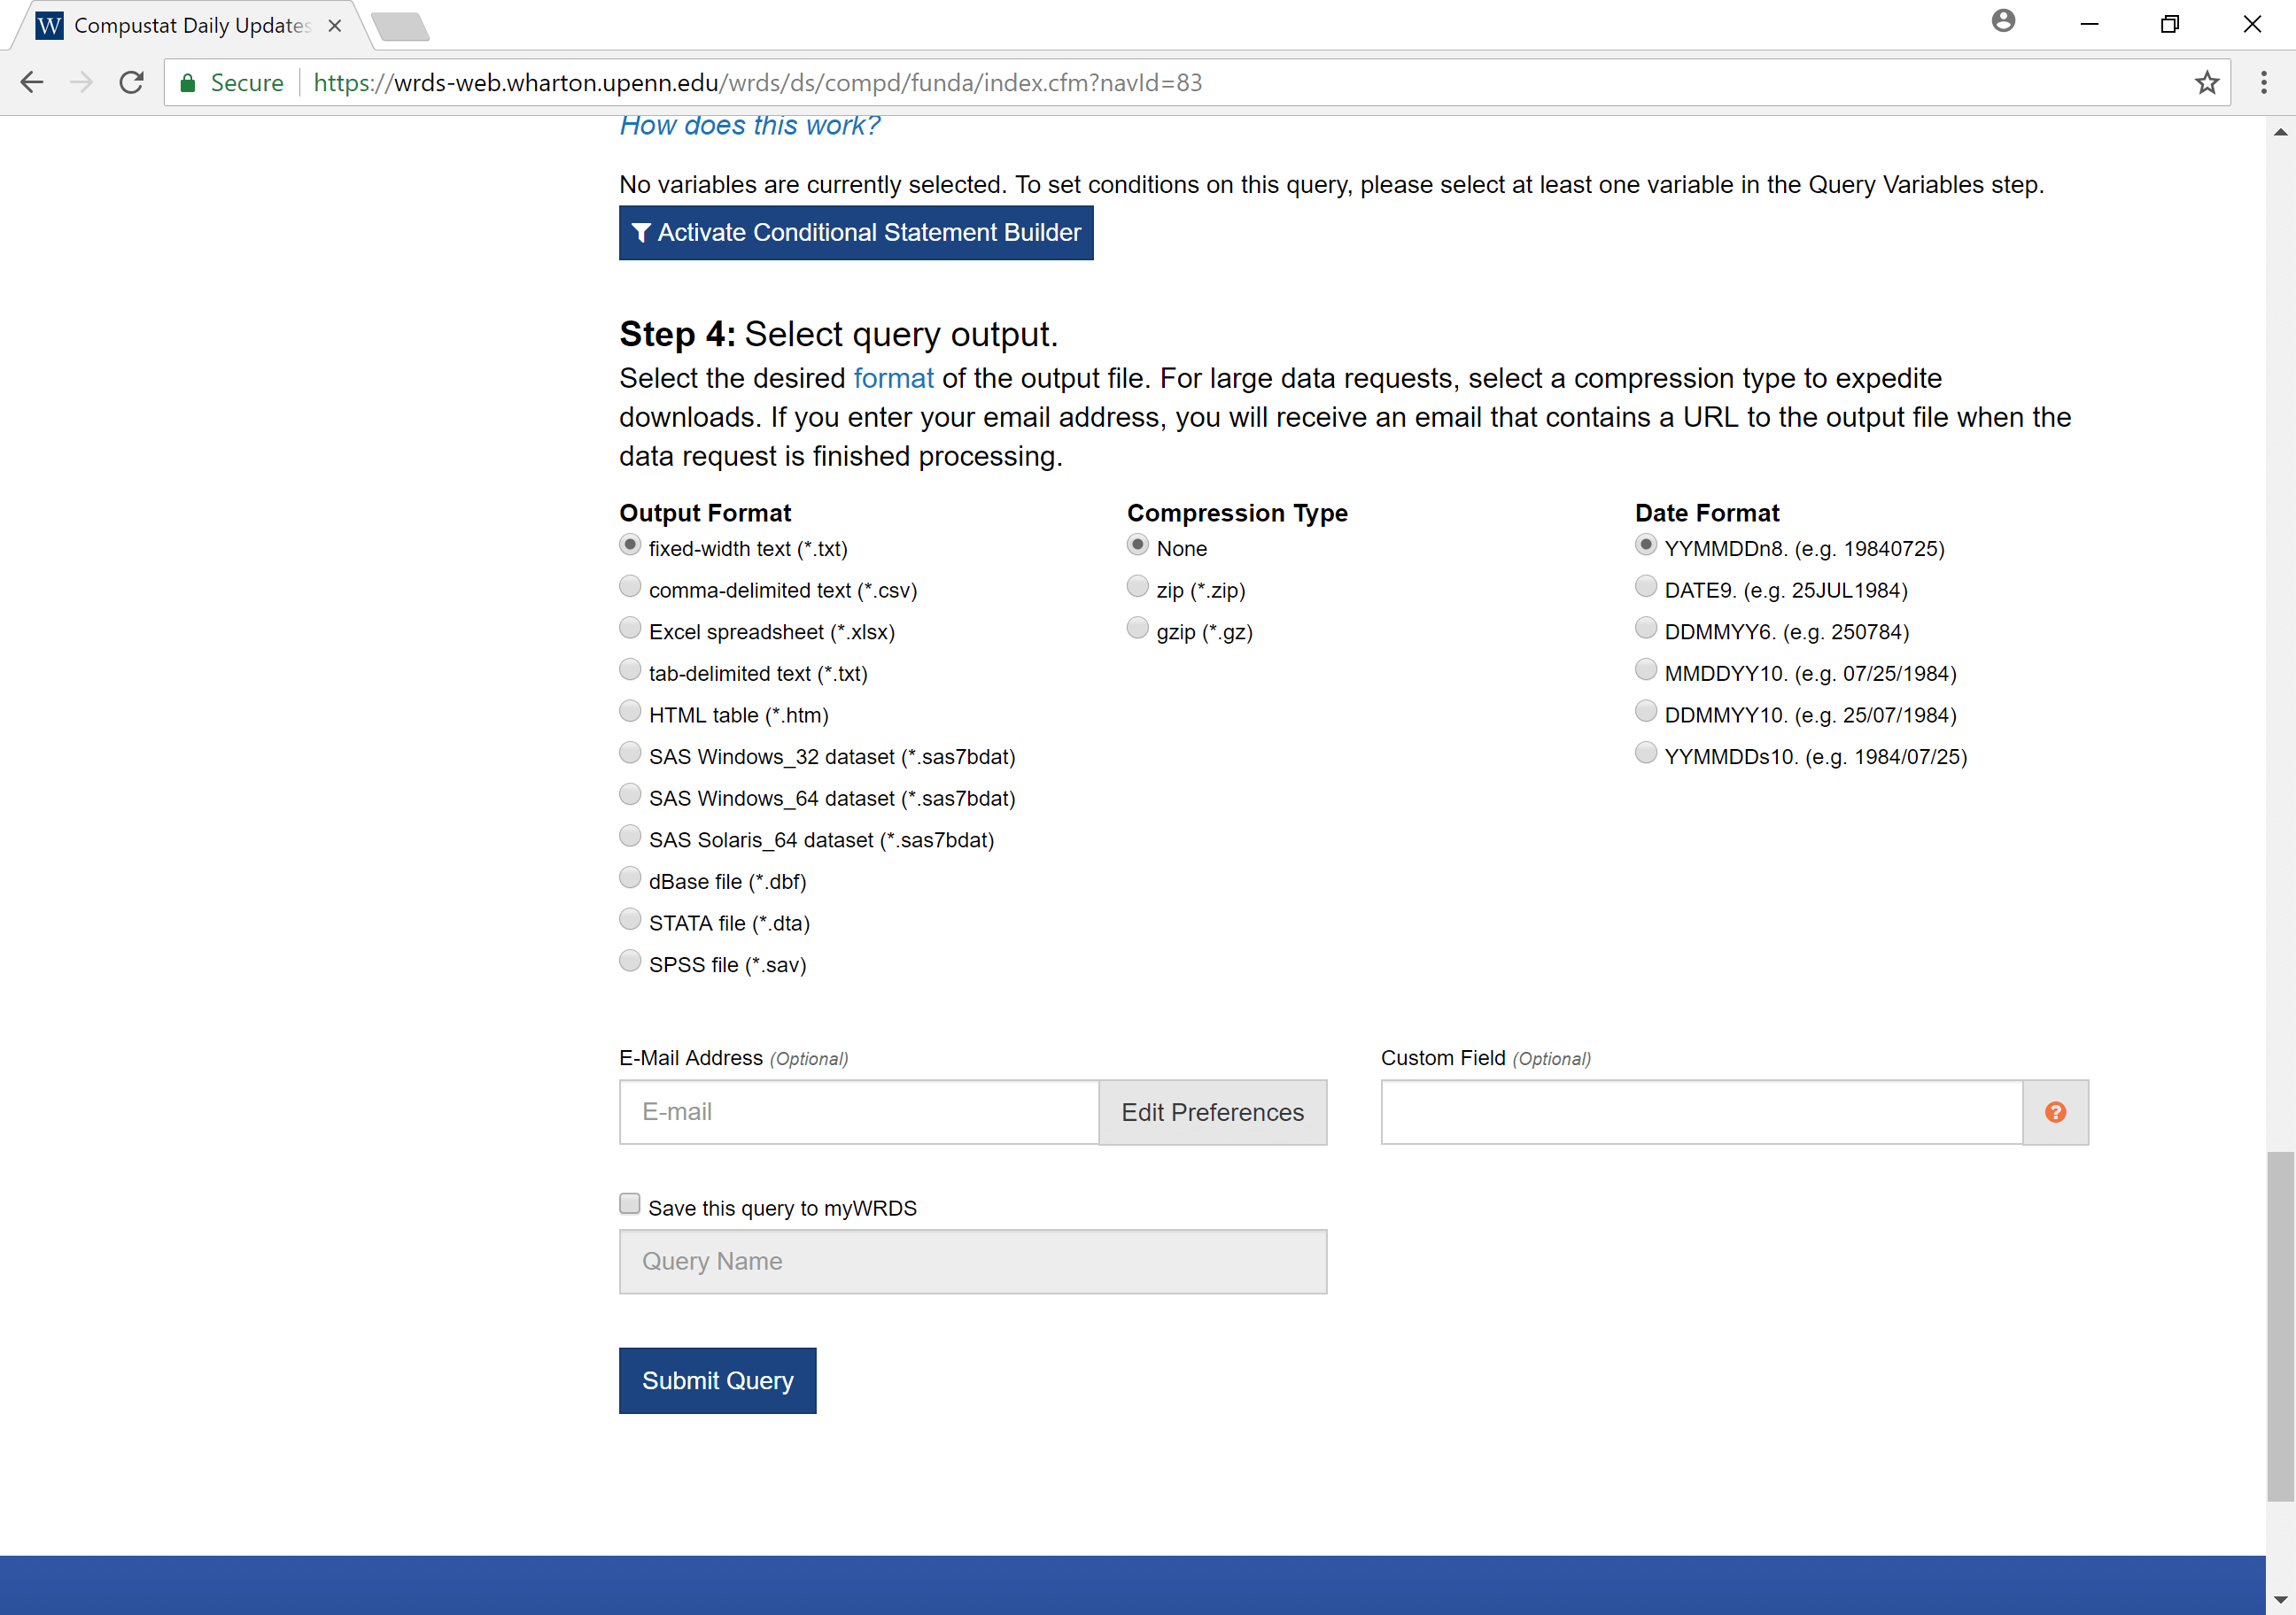This screenshot has width=2296, height=1615.
Task: Select STATA file (*.dta) output format
Action: (630, 921)
